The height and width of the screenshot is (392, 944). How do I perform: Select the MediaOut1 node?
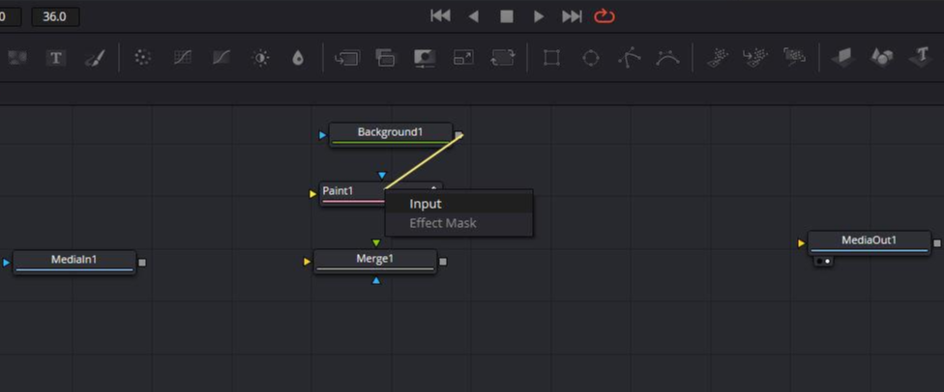tap(869, 243)
